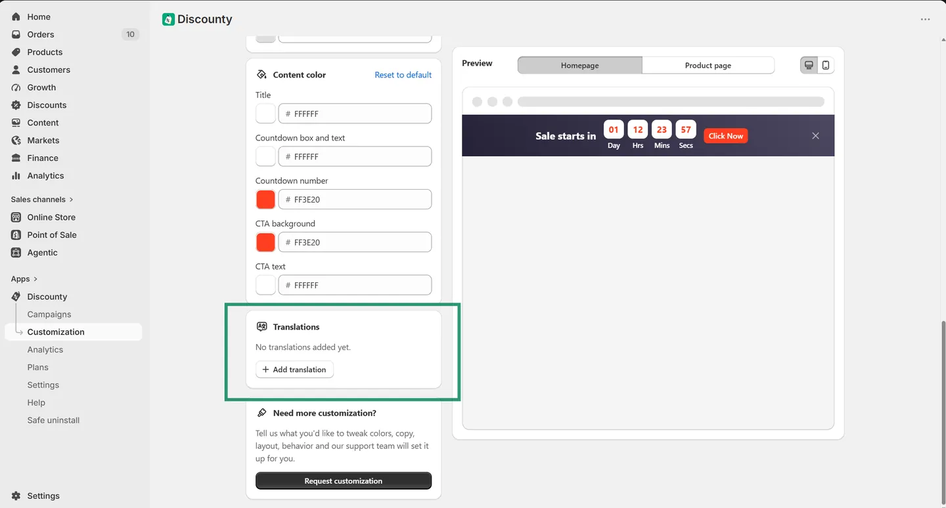Open the Countdown box and text swatch
946x508 pixels.
click(x=265, y=156)
